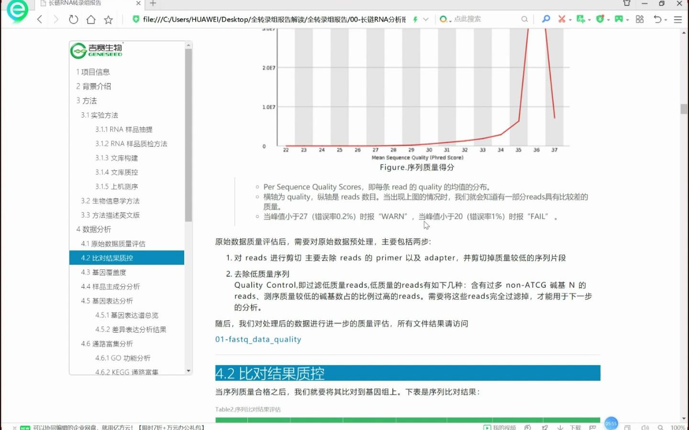Open the browser home page
689x430 pixels.
91,20
